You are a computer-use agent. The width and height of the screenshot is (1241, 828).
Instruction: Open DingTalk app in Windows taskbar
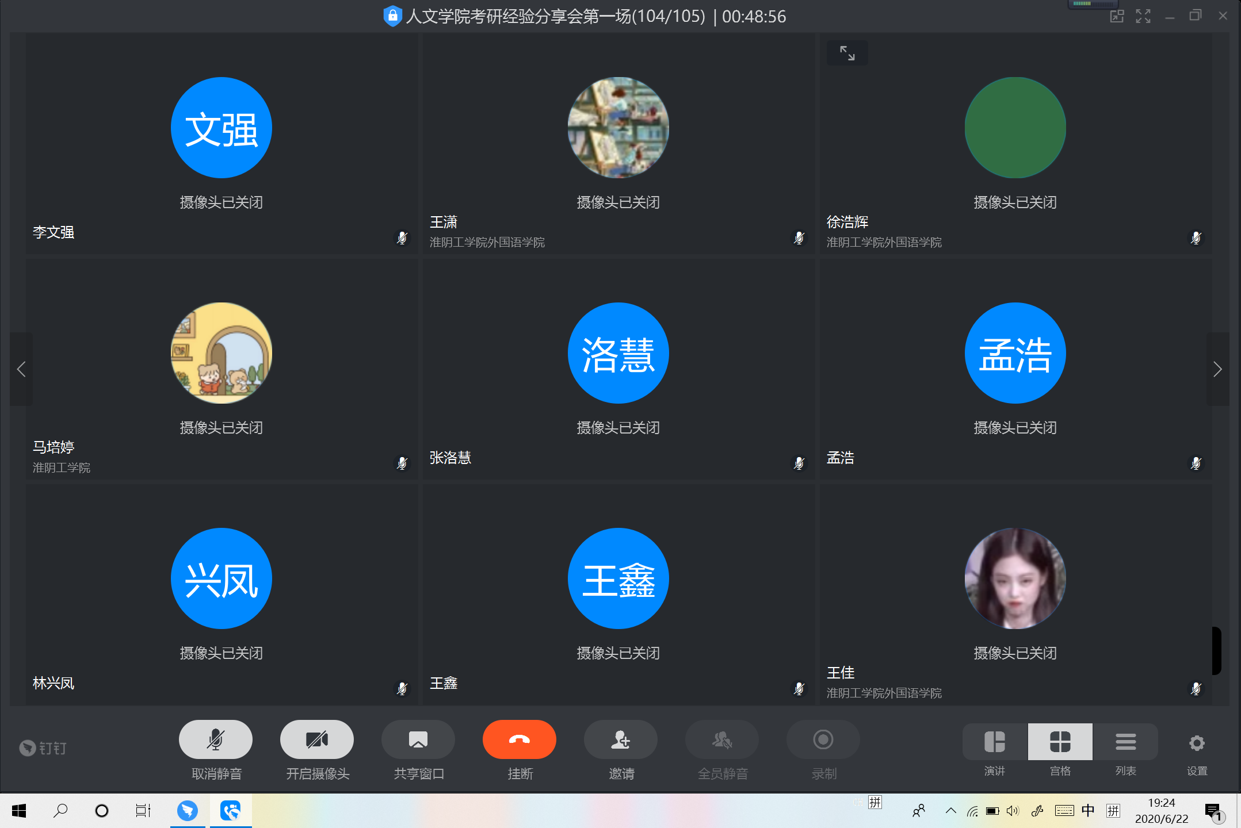[187, 811]
